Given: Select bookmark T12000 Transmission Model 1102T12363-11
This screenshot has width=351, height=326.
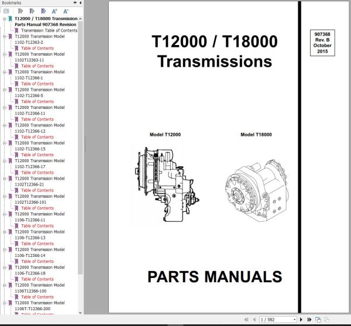Looking at the screenshot, I should tap(40, 57).
